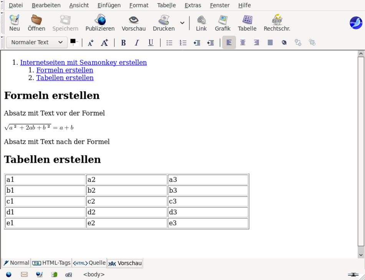Image resolution: width=365 pixels, height=280 pixels.
Task: Click the scrollbar down arrow
Action: [361, 255]
